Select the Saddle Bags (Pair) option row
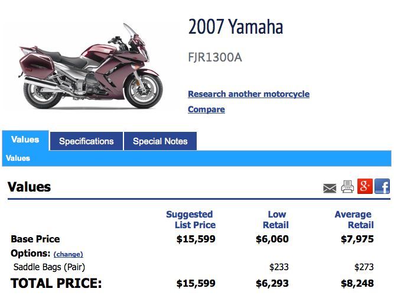Image resolution: width=394 pixels, height=295 pixels. (53, 267)
